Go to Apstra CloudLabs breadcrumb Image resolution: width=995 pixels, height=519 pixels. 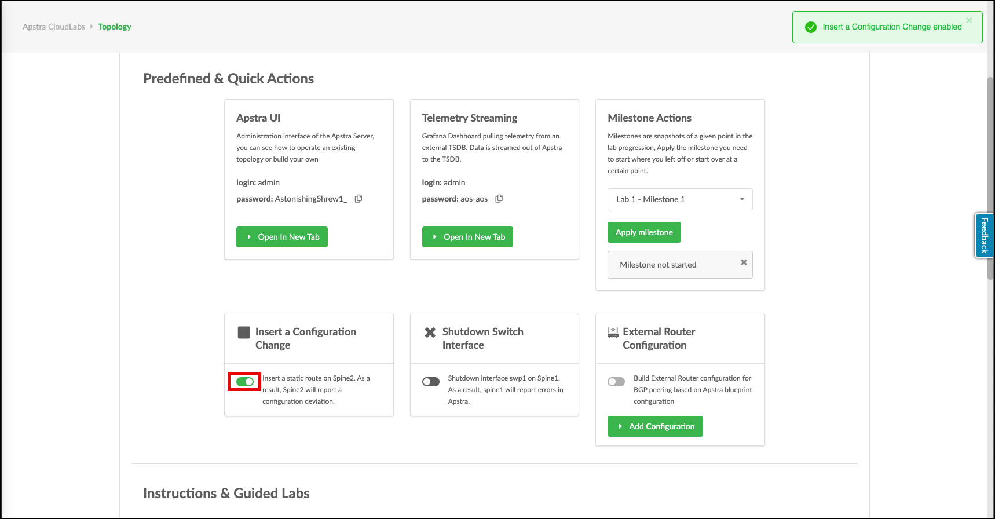[54, 27]
